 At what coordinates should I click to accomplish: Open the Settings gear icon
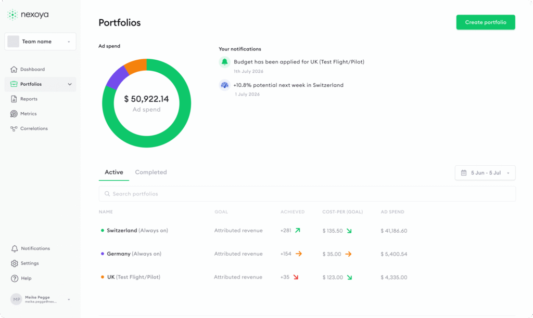(14, 263)
